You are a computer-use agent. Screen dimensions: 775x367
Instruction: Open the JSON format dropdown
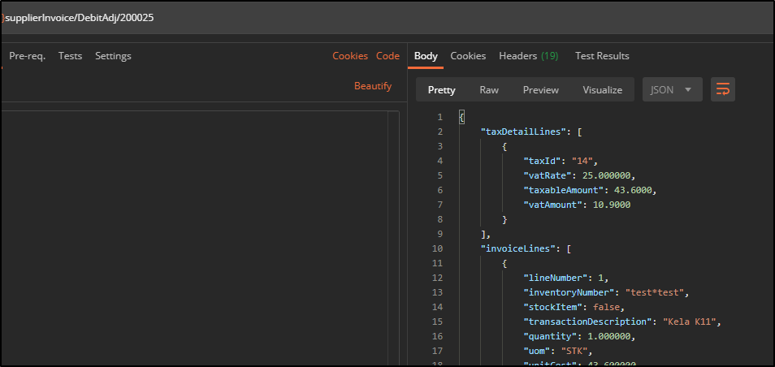pyautogui.click(x=672, y=90)
